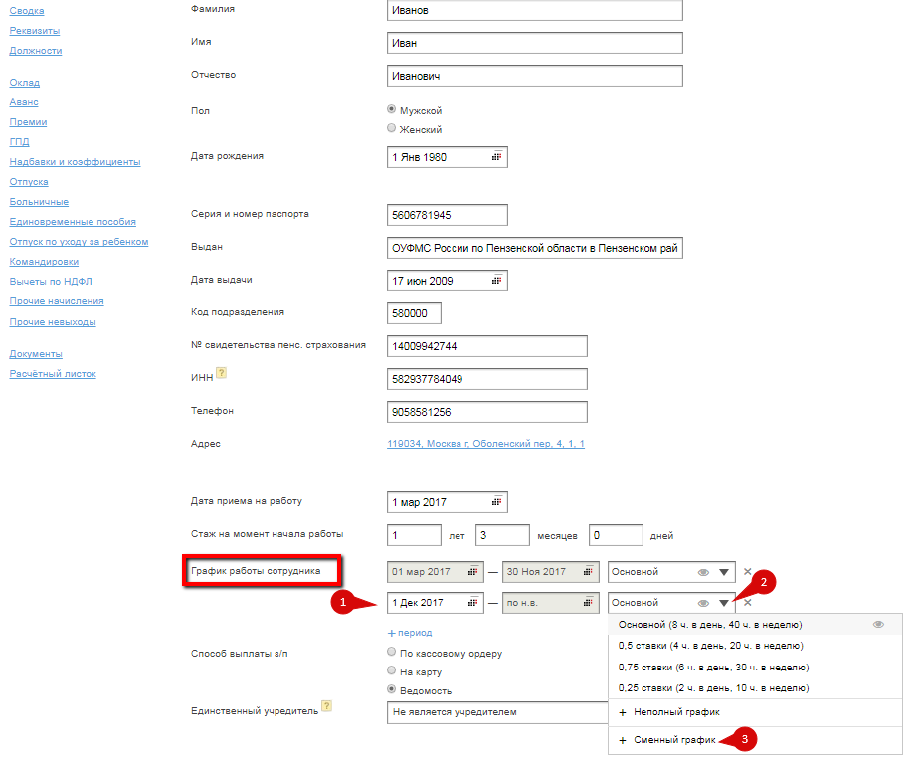This screenshot has width=919, height=764.
Task: Open ГПД sidebar link
Action: (x=19, y=142)
